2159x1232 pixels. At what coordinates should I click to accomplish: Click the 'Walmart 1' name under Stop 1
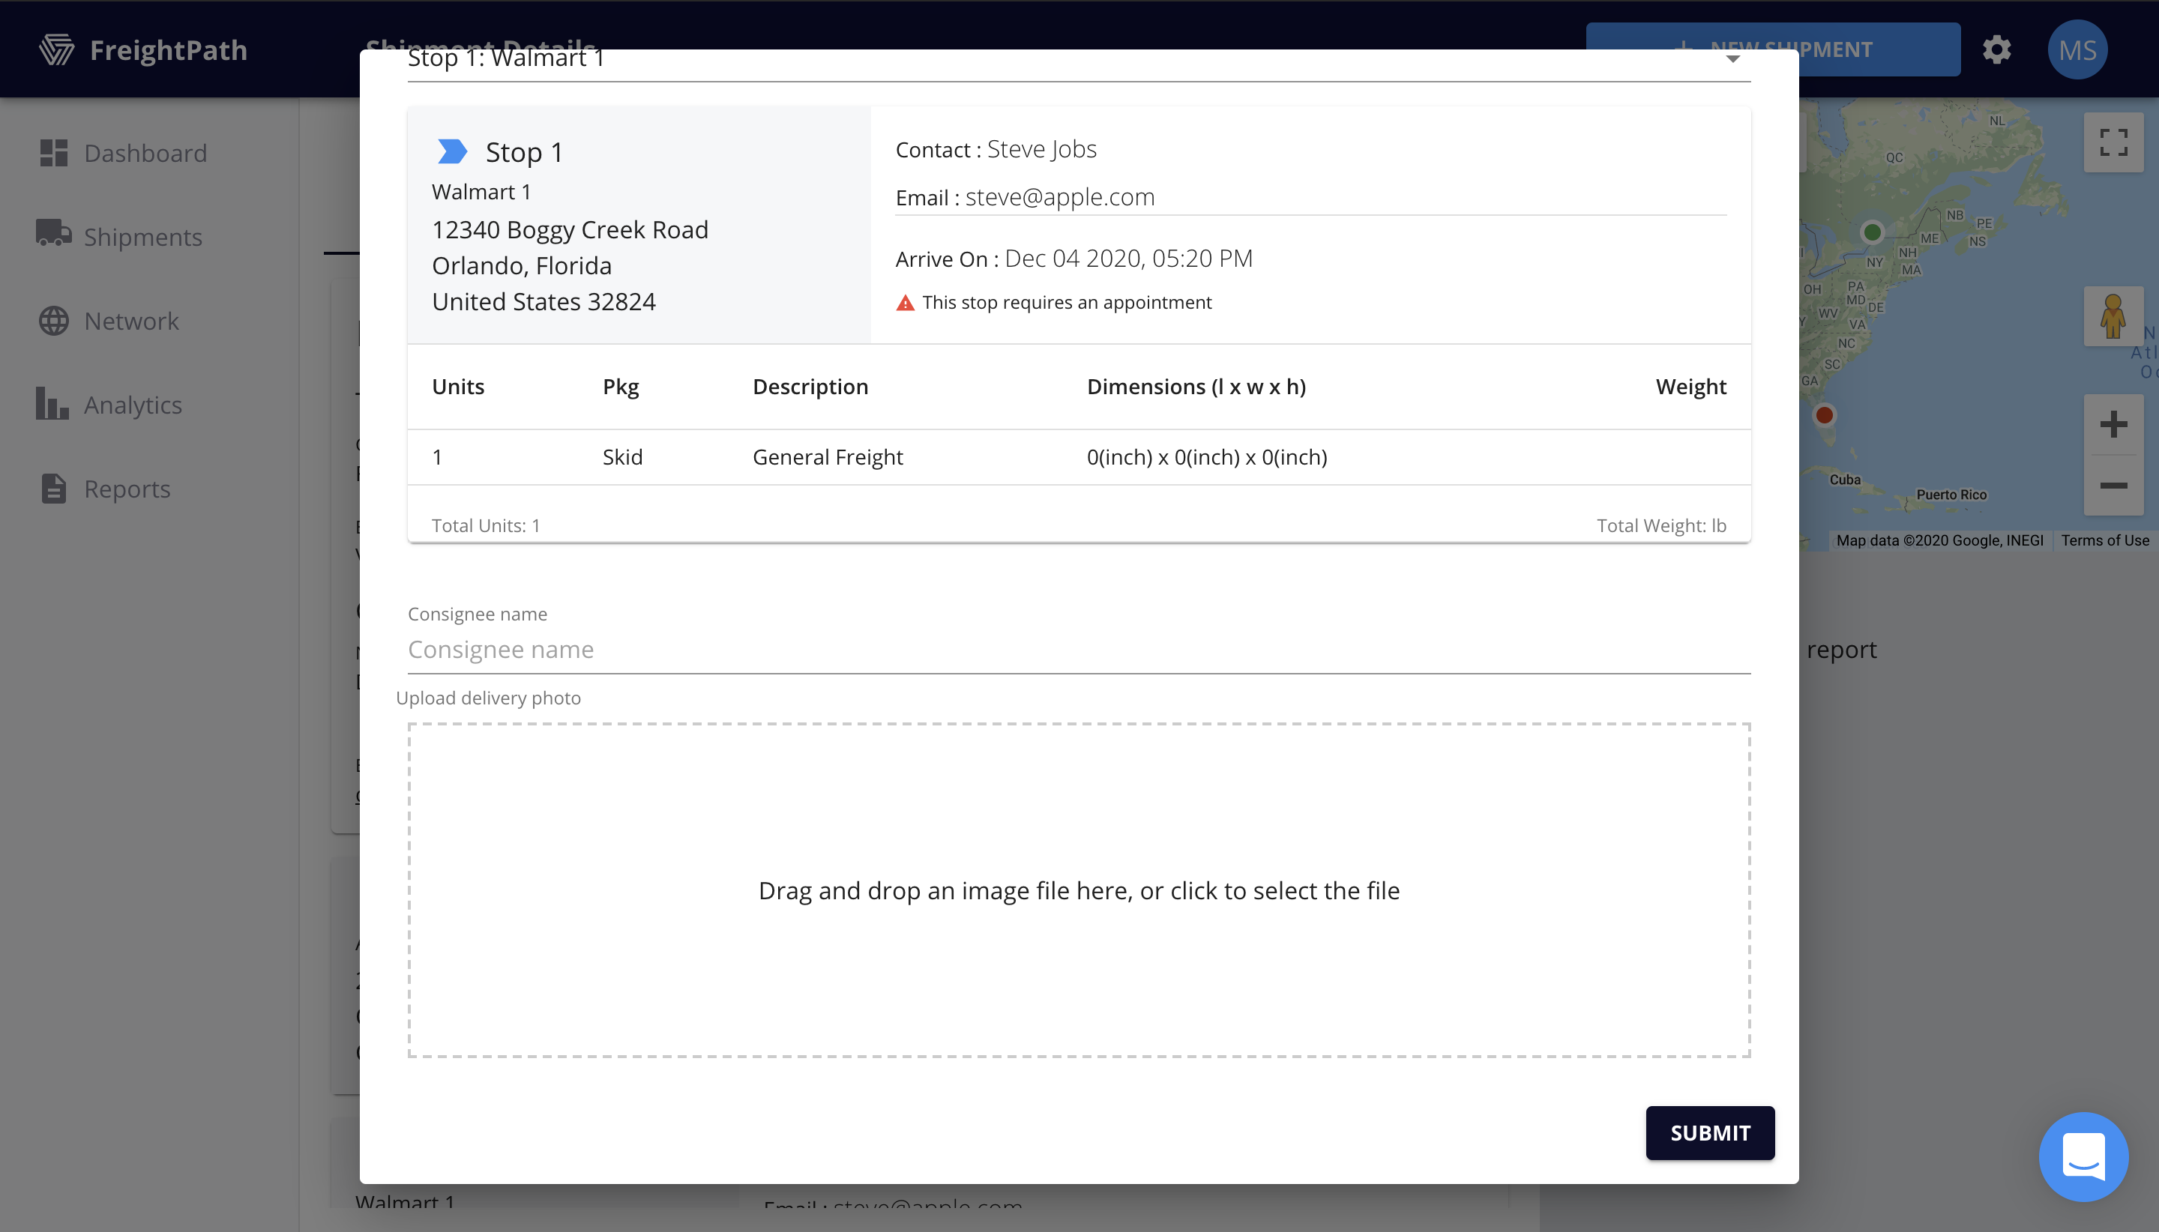(481, 192)
